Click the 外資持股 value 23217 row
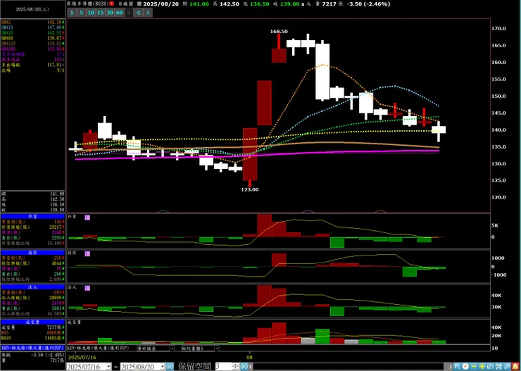The image size is (521, 371). (32, 227)
